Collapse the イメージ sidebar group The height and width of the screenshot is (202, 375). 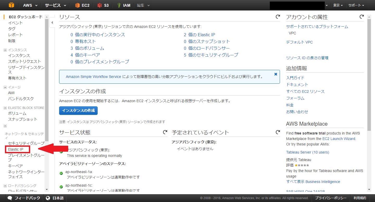5,87
